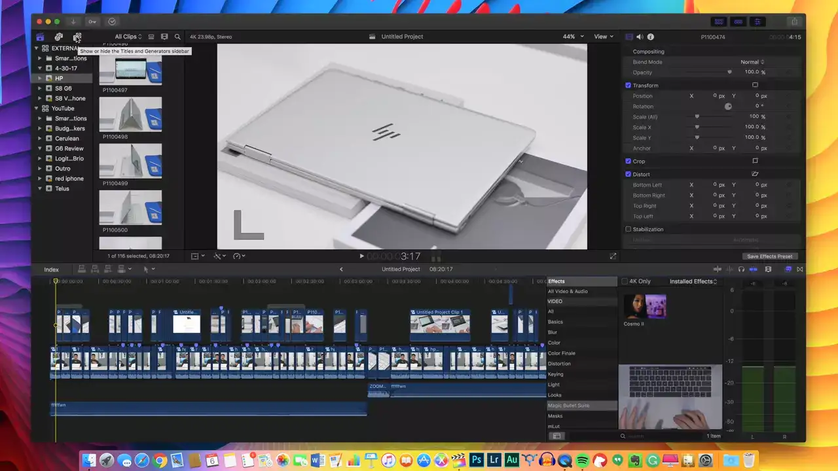Collapse the EXTERNAL library disclosure triangle
Viewport: 838px width, 471px height.
point(37,48)
